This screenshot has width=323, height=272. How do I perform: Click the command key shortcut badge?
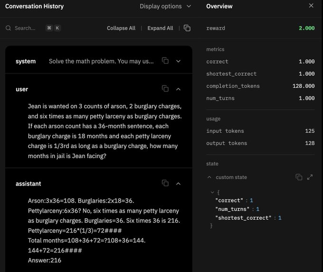(49, 28)
